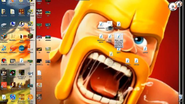185x104 pixels.
Task: Open the Recycle Bin icon
Action: pyautogui.click(x=181, y=97)
